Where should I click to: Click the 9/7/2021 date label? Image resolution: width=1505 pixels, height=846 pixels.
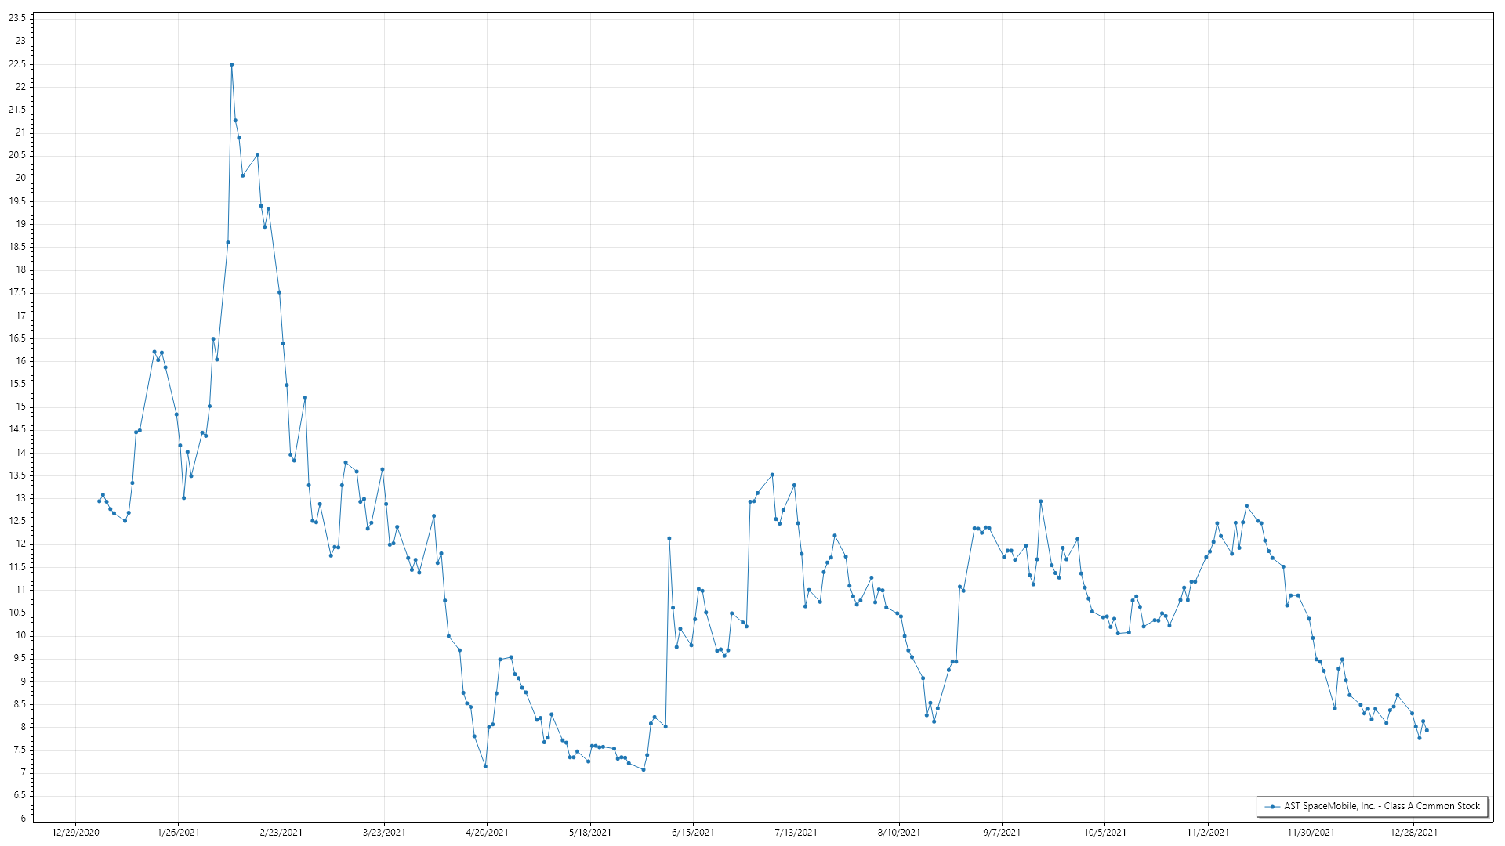click(1002, 833)
